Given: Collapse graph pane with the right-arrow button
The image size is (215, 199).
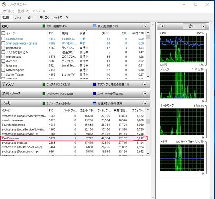Looking at the screenshot, I should click(x=162, y=26).
